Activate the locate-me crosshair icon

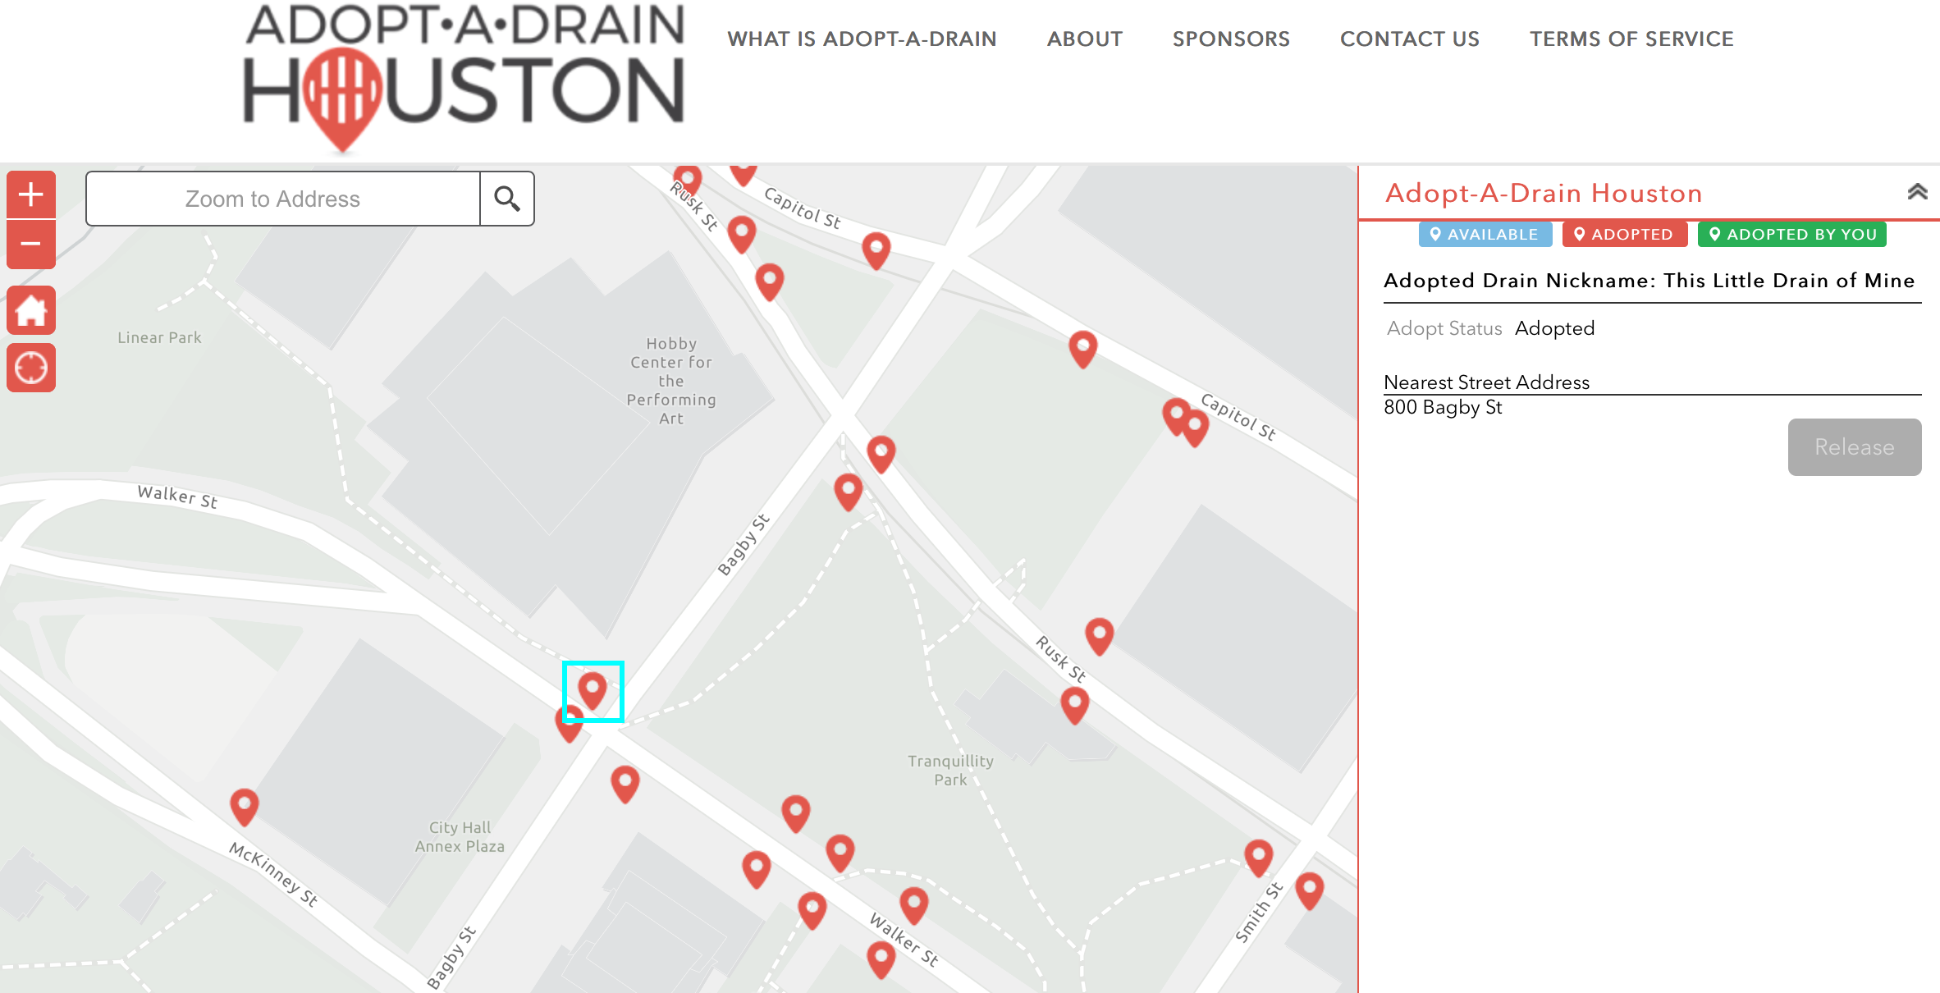click(30, 367)
